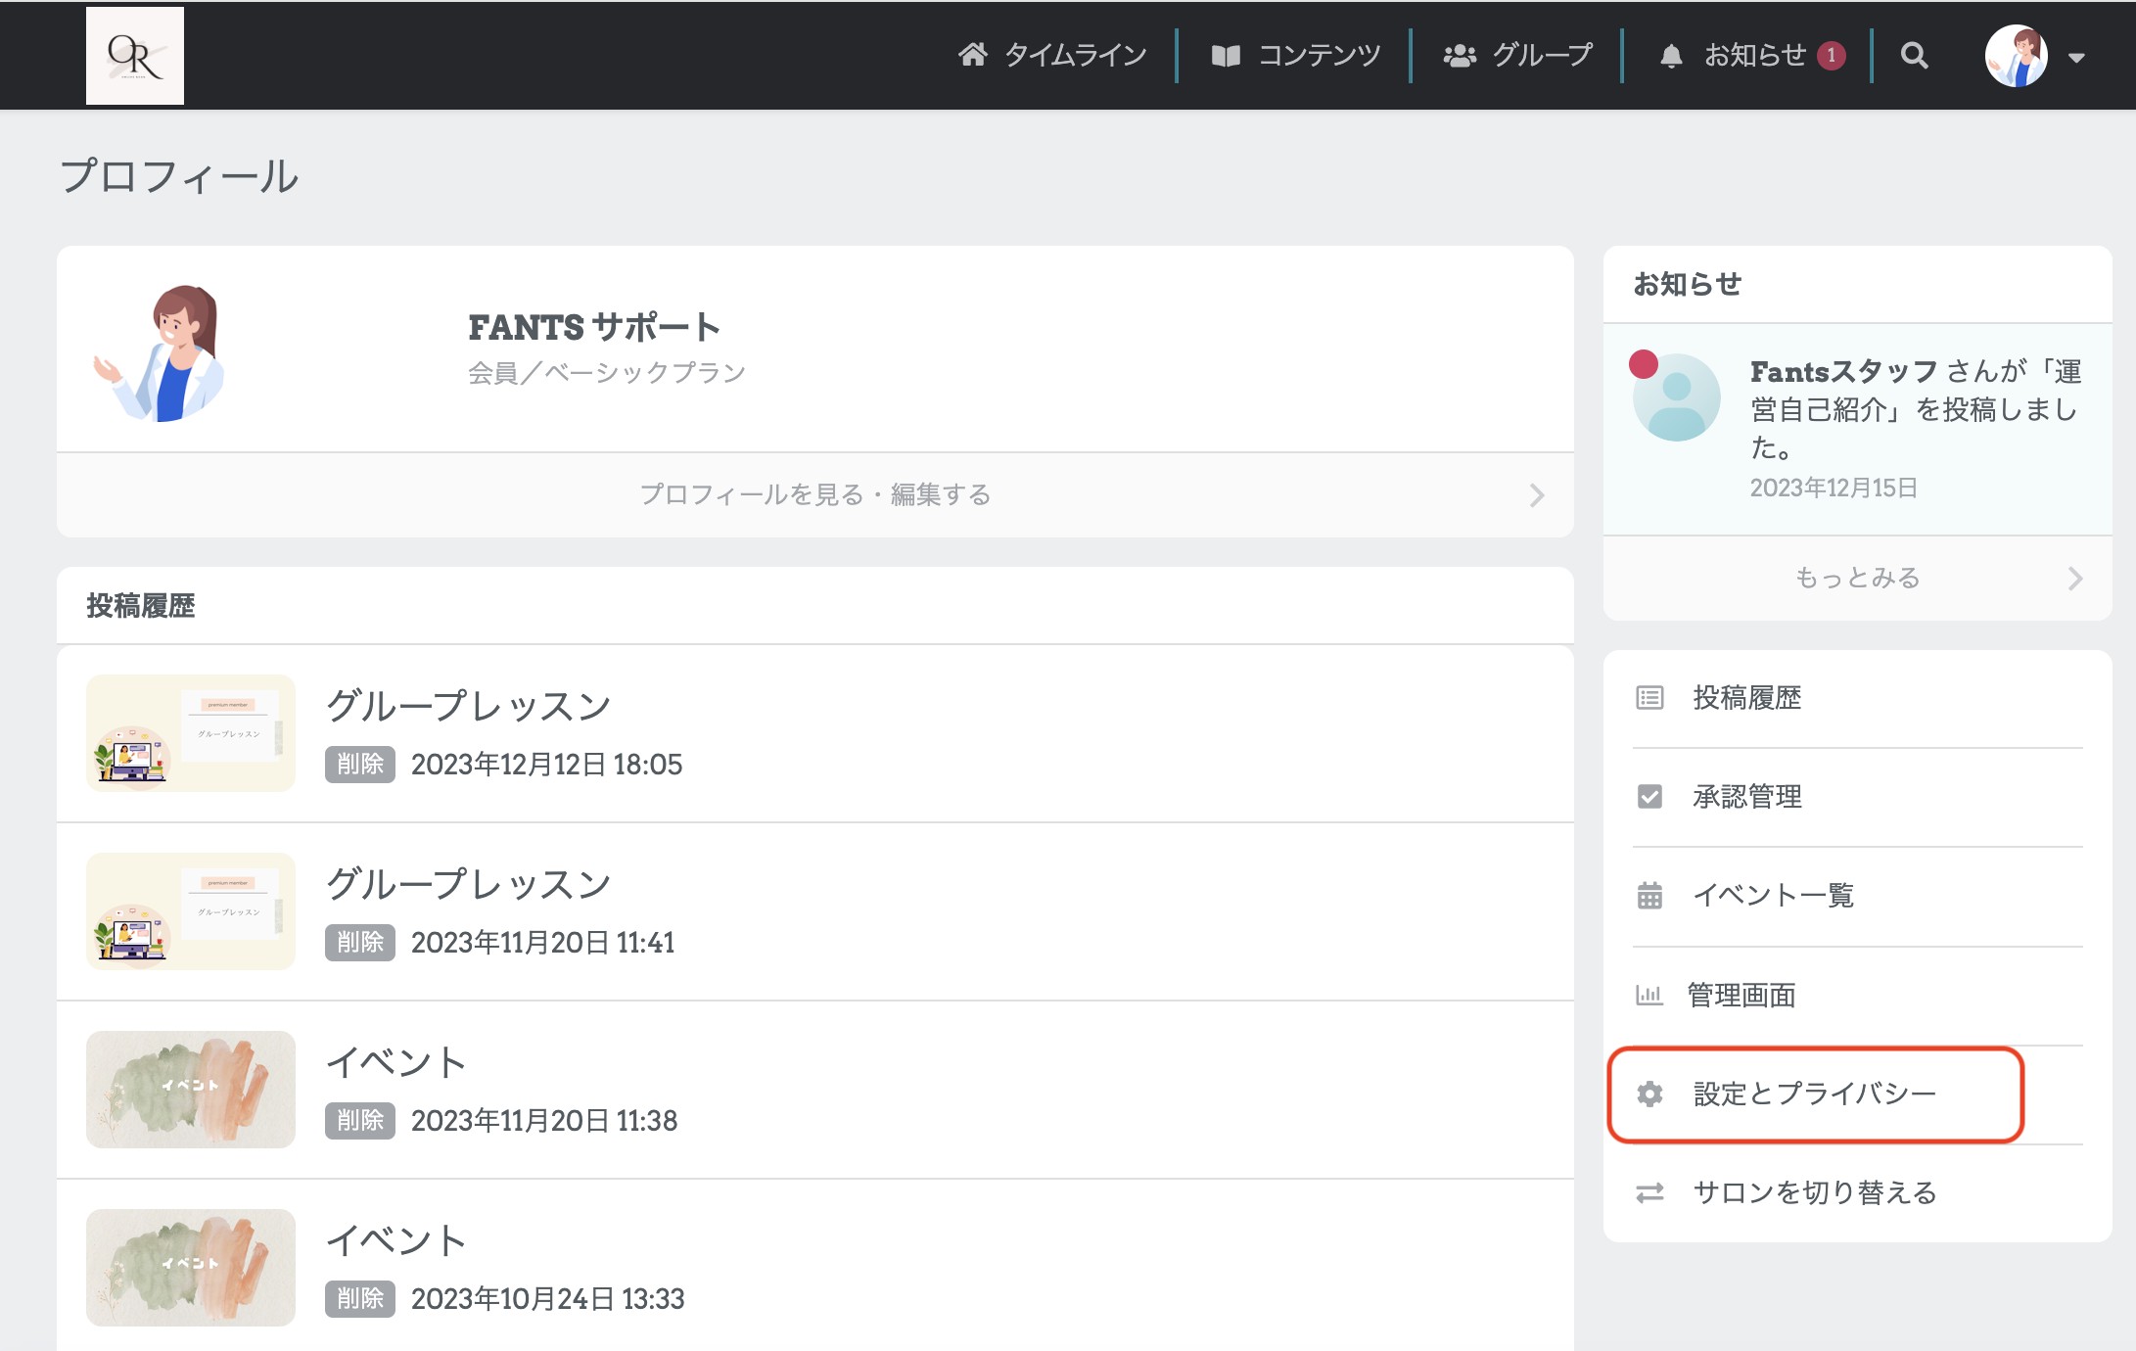Open the タイムライン menu item
This screenshot has width=2136, height=1351.
point(1075,56)
